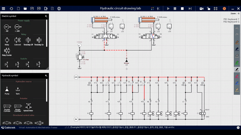Click the video camera record icon
This screenshot has height=135, width=241.
(x=201, y=9)
